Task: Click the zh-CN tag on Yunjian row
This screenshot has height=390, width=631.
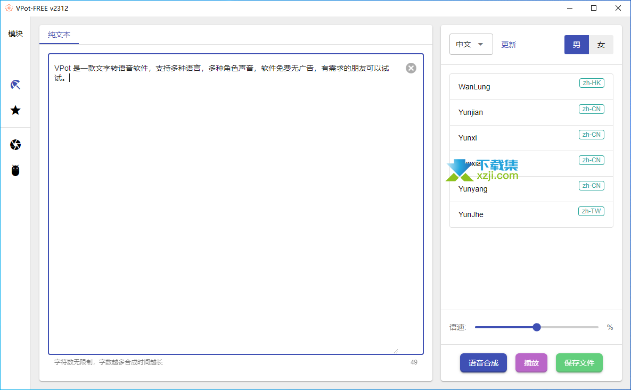Action: (591, 109)
